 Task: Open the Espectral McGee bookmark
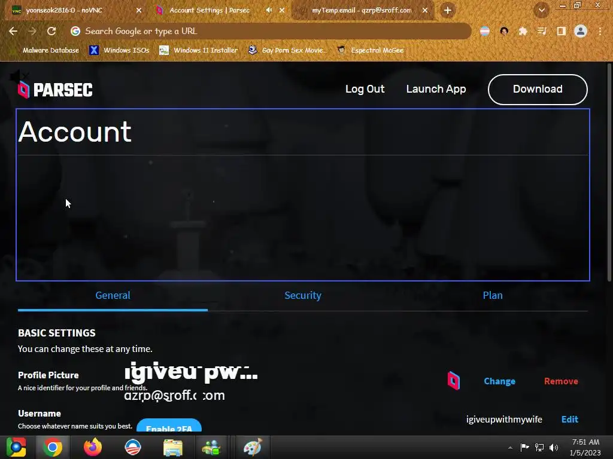pyautogui.click(x=370, y=50)
